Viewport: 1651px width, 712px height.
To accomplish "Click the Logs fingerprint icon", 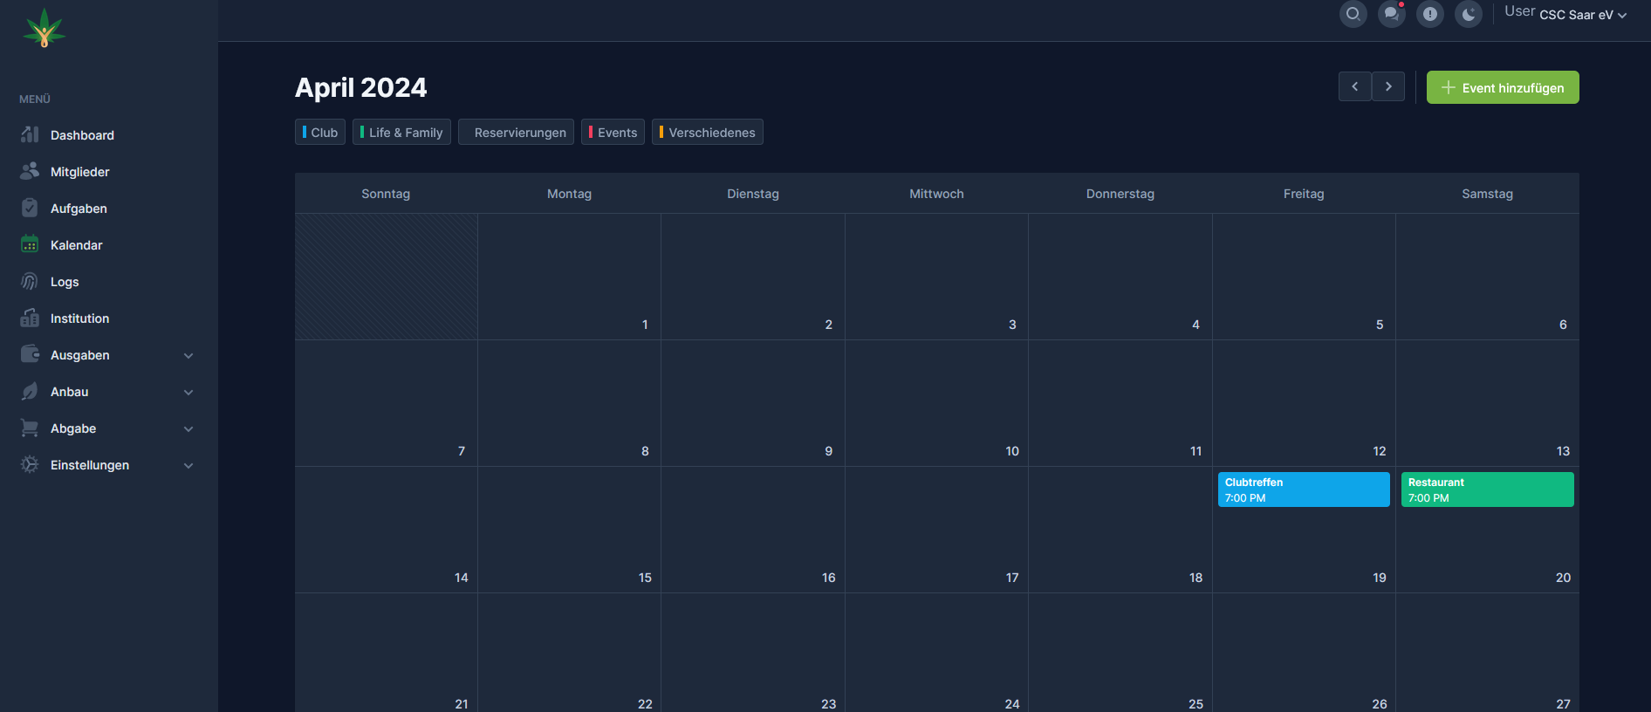I will pyautogui.click(x=30, y=281).
